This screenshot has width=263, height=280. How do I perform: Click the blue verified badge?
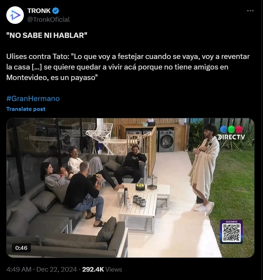click(56, 11)
